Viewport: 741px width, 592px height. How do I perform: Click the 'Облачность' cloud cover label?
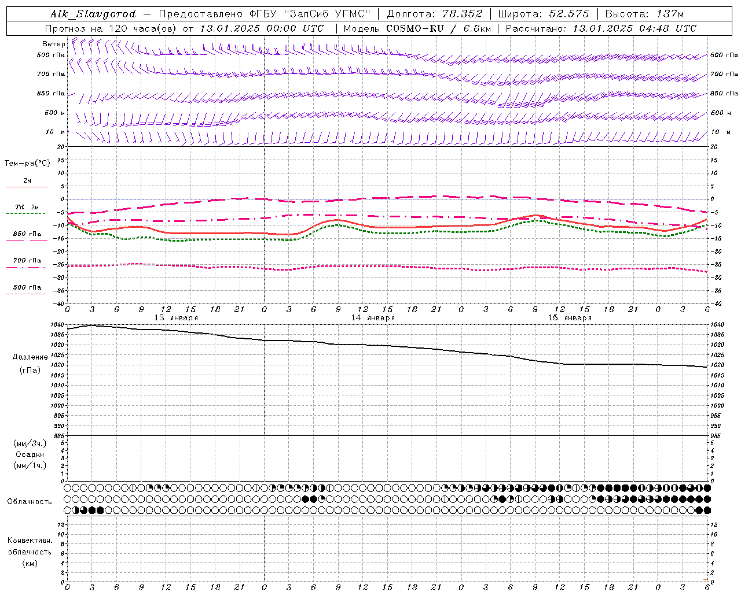(30, 501)
